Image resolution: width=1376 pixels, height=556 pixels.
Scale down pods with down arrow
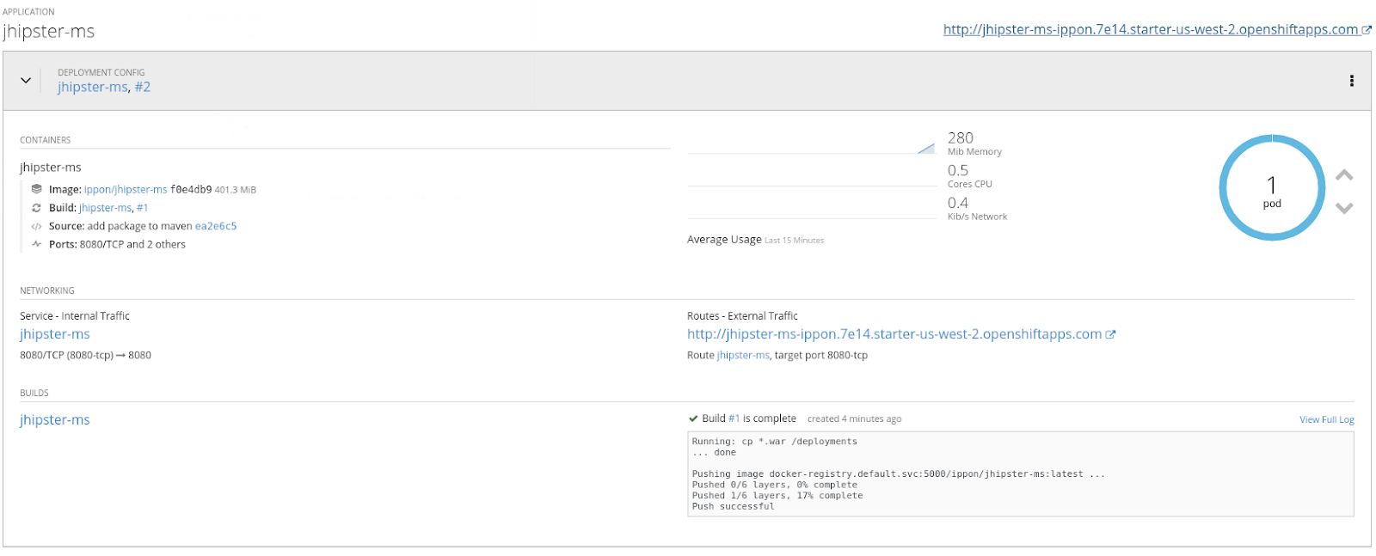coord(1344,208)
